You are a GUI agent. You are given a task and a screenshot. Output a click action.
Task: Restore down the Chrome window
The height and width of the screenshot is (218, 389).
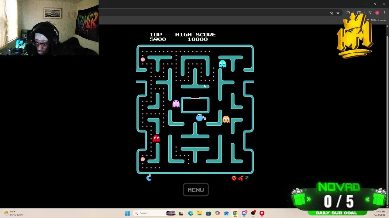(x=375, y=4)
